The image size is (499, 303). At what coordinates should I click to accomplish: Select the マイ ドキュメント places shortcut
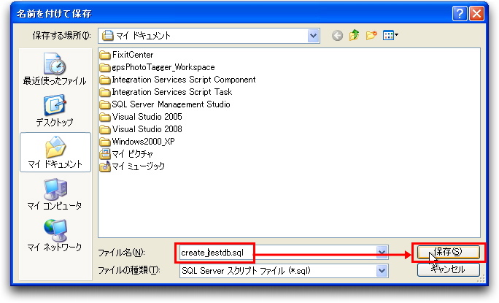(55, 153)
